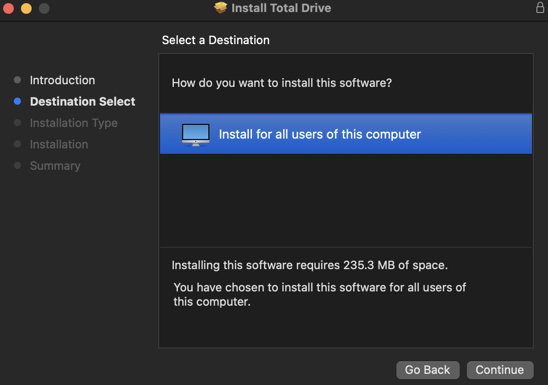Click the gray dot beside Introduction
This screenshot has height=385, width=548.
point(17,80)
